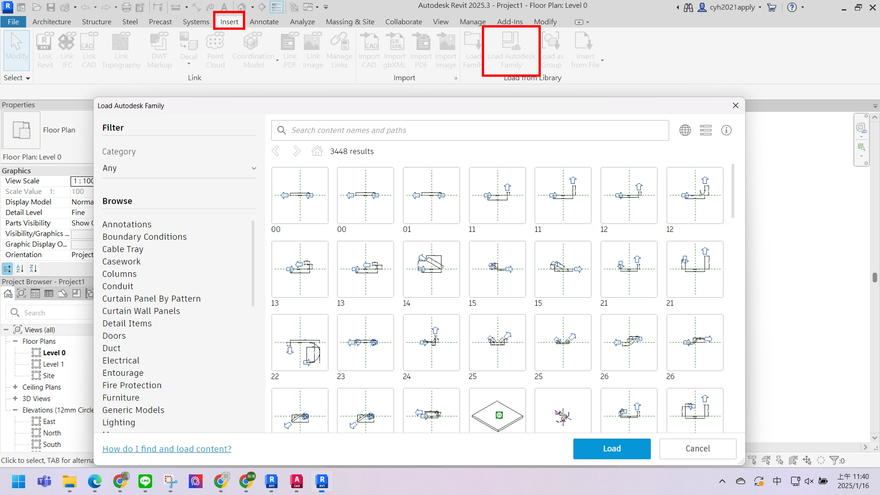Click the Print icon in quick access toolbar
The width and height of the screenshot is (880, 495).
pyautogui.click(x=126, y=7)
